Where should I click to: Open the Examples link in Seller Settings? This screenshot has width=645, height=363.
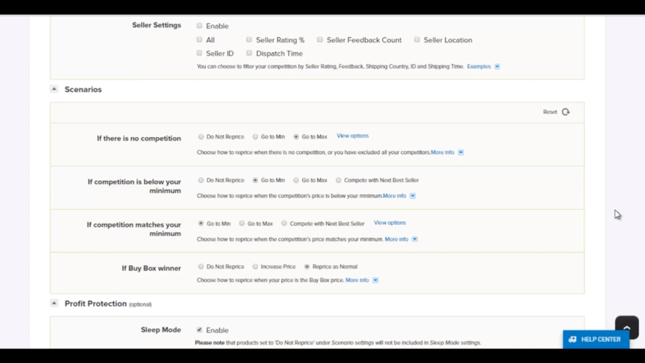point(479,66)
